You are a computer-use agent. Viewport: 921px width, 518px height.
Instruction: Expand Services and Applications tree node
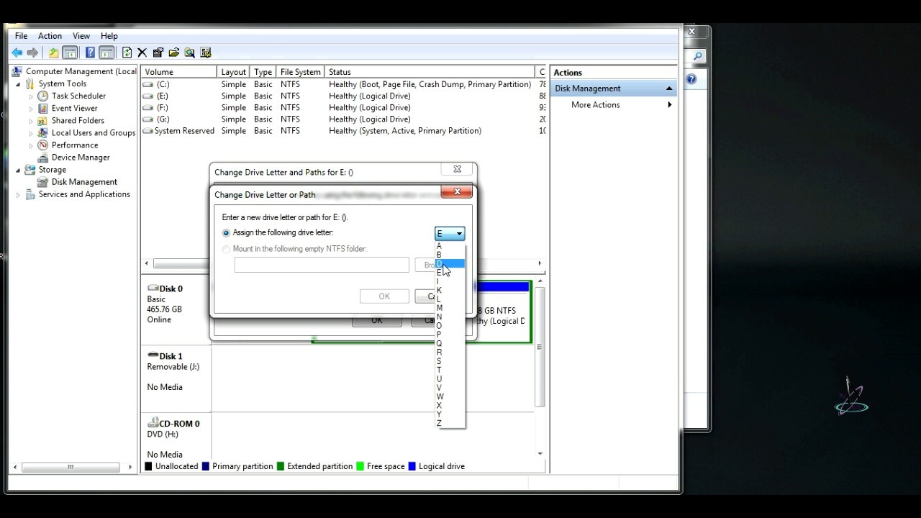pos(19,195)
